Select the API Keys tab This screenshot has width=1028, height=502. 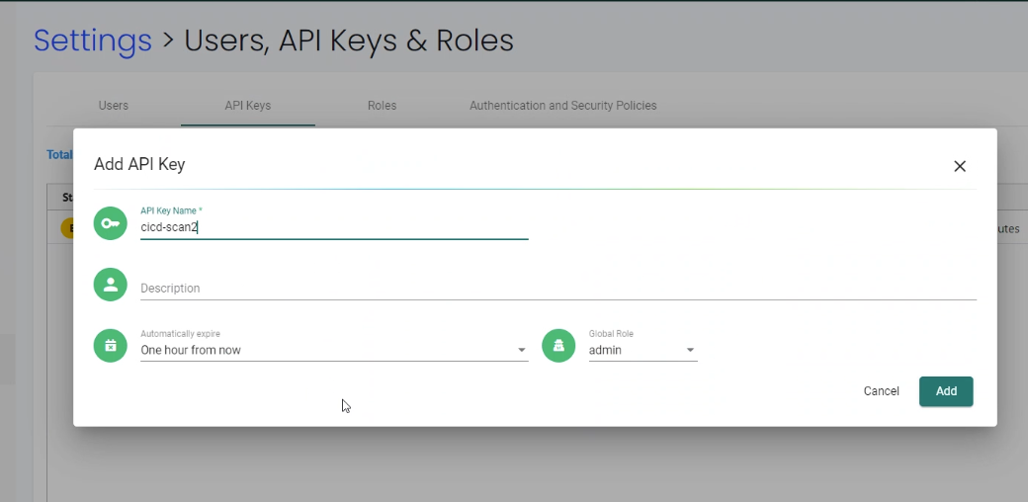tap(247, 106)
